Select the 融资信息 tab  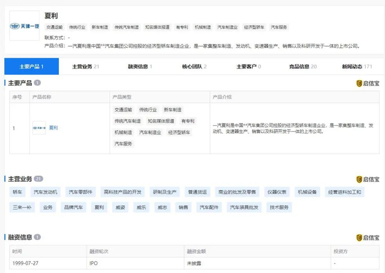(x=140, y=66)
